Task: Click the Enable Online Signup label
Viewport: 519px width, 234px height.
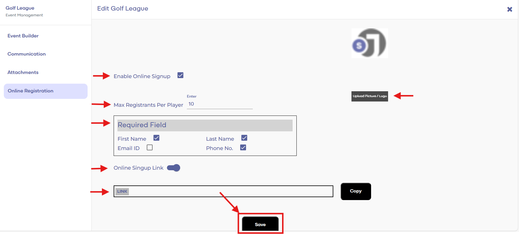Action: (142, 76)
